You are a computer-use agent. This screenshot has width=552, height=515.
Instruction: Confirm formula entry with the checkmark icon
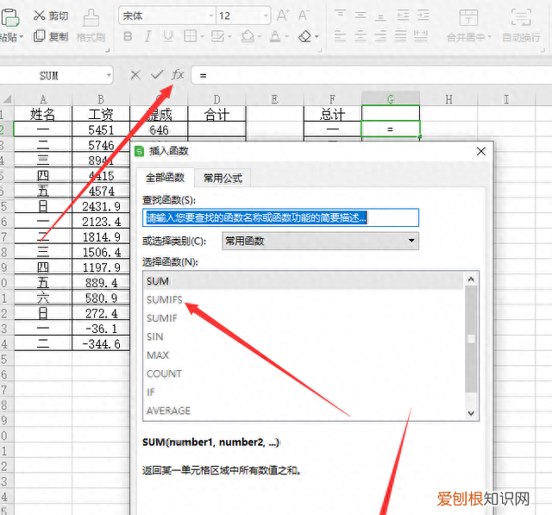pos(157,75)
